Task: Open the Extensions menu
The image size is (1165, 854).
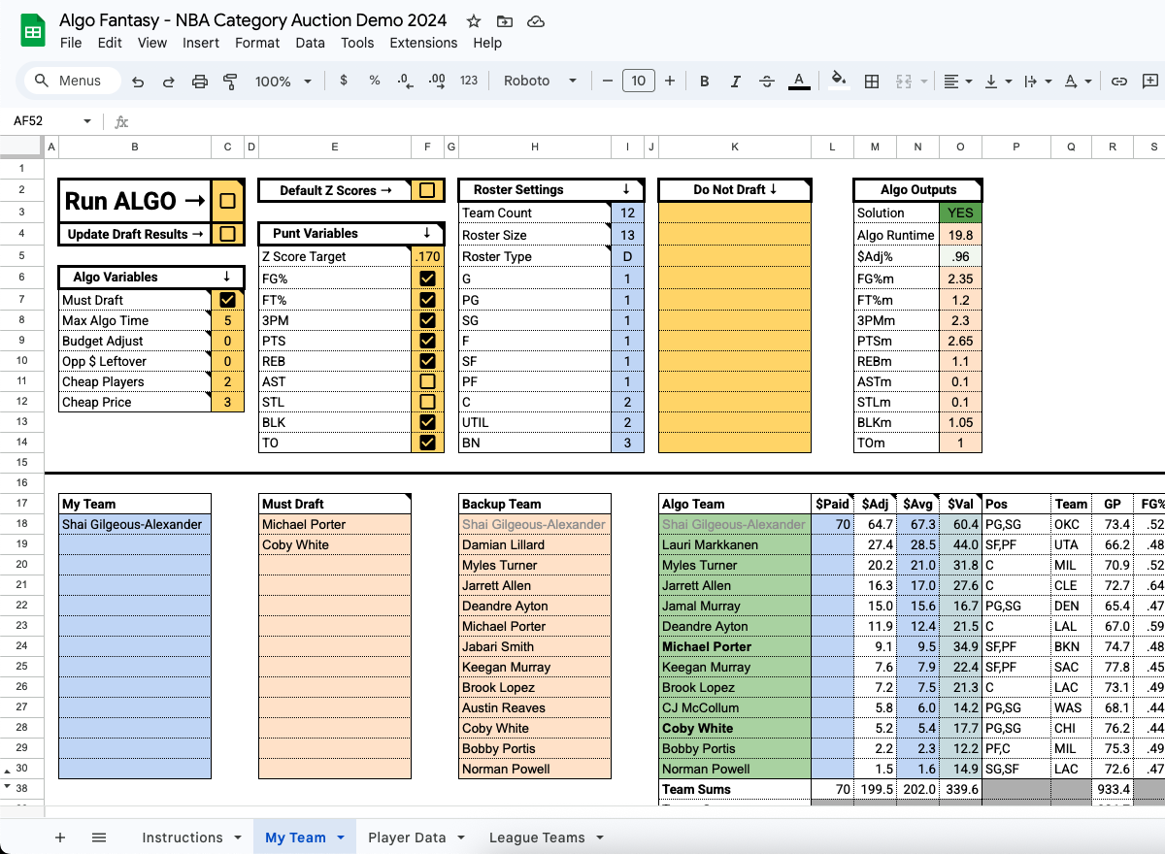Action: point(423,43)
